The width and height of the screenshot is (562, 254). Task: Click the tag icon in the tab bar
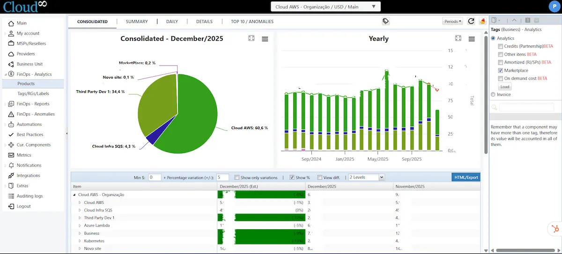tap(385, 21)
